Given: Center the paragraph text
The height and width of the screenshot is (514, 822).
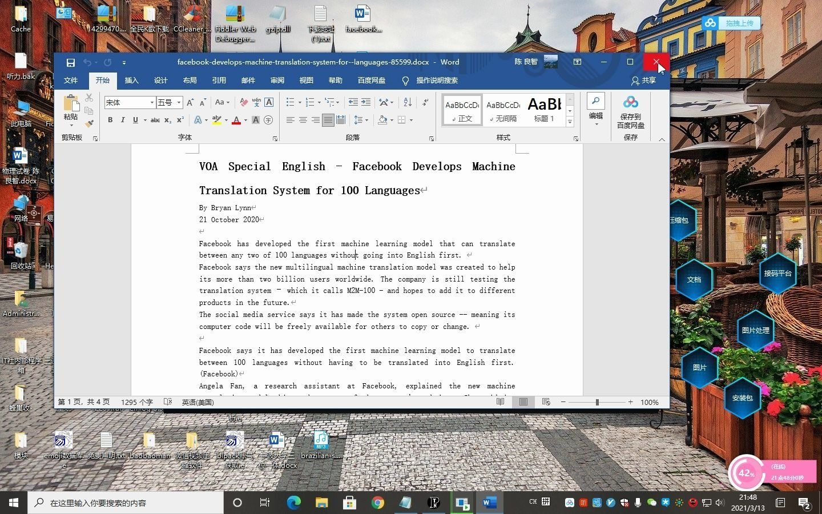Looking at the screenshot, I should pos(303,120).
